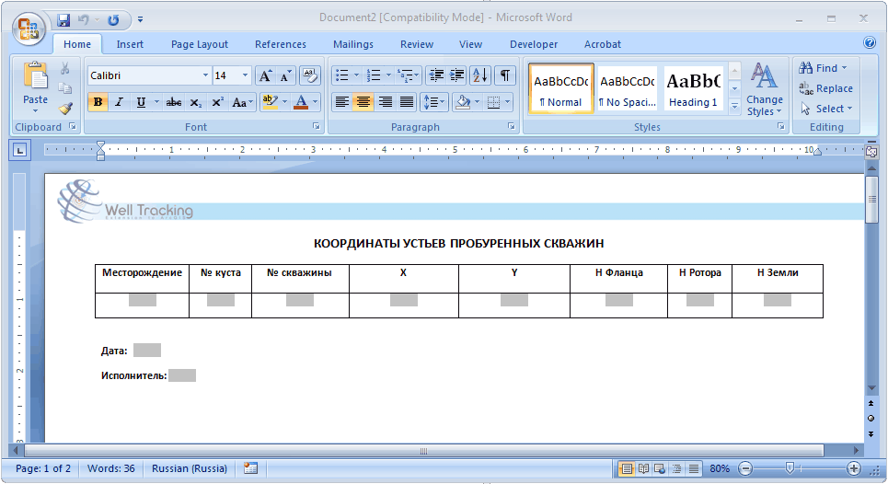Toggle Italic formatting

point(120,102)
